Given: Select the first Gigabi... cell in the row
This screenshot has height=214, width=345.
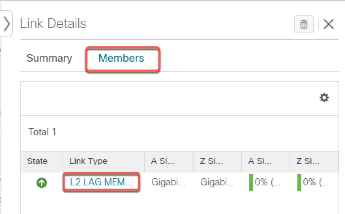Looking at the screenshot, I should (168, 182).
